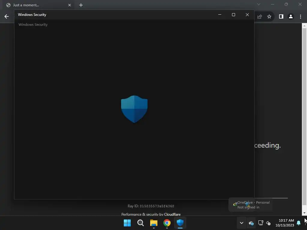Image resolution: width=307 pixels, height=230 pixels.
Task: Open the clock showing 10:17 AM
Action: coord(285,223)
